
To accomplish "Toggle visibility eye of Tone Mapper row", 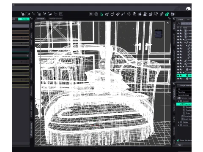I will coord(178,60).
